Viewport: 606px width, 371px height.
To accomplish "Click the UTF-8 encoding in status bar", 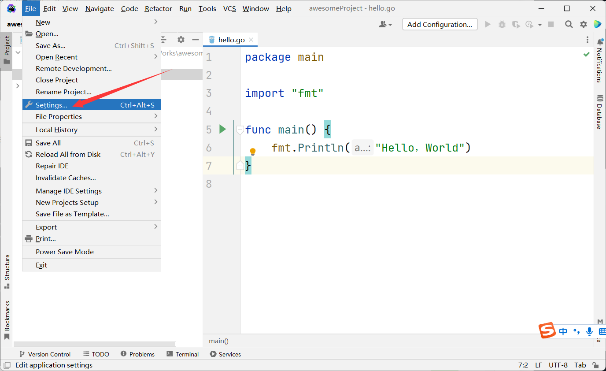I will (x=558, y=365).
